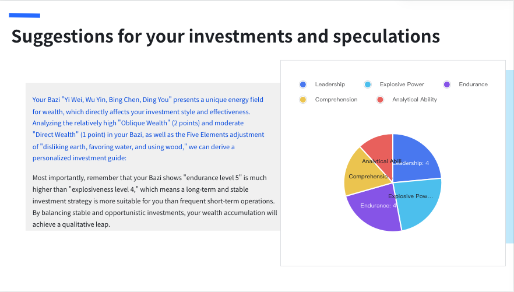The height and width of the screenshot is (292, 514).
Task: Click the cyan Explosive Power legend dot
Action: (368, 85)
